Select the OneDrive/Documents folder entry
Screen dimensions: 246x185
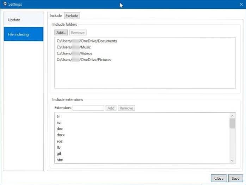86,41
